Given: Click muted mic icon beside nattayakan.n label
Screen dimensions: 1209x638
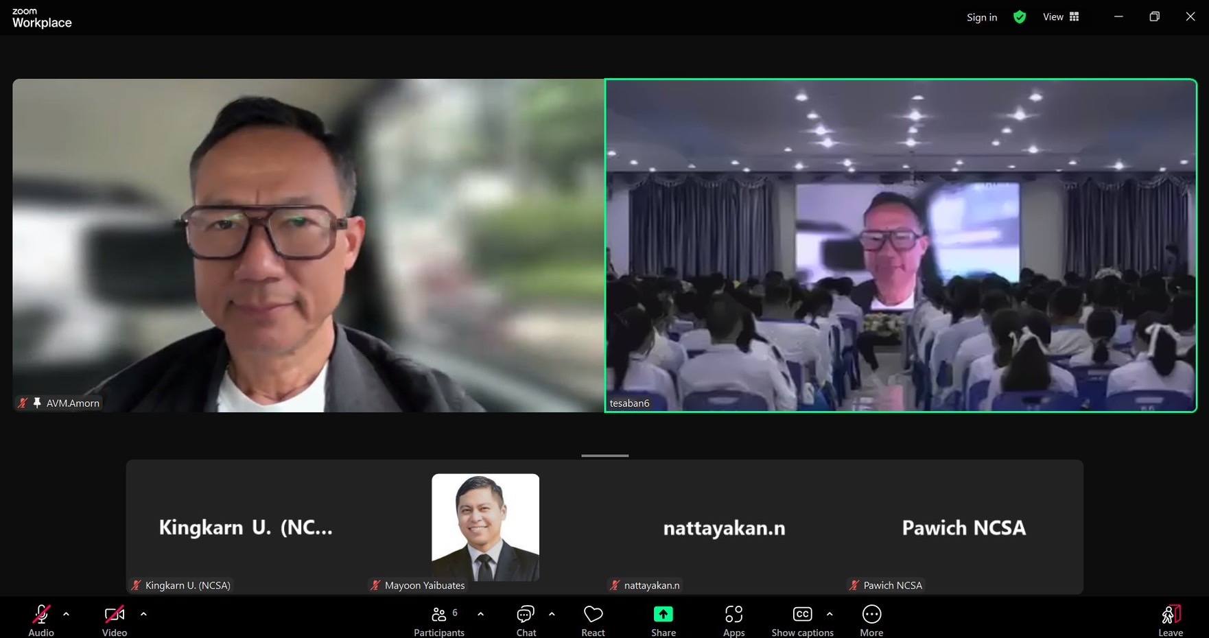Looking at the screenshot, I should point(615,585).
